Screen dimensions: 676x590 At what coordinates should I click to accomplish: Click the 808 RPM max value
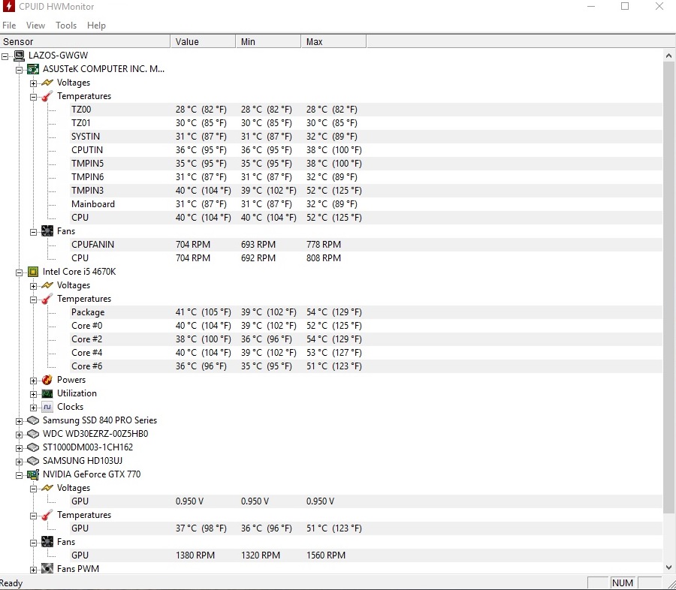click(x=324, y=258)
